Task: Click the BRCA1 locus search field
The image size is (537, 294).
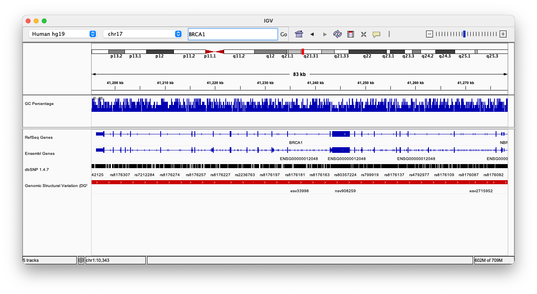Action: tap(233, 34)
